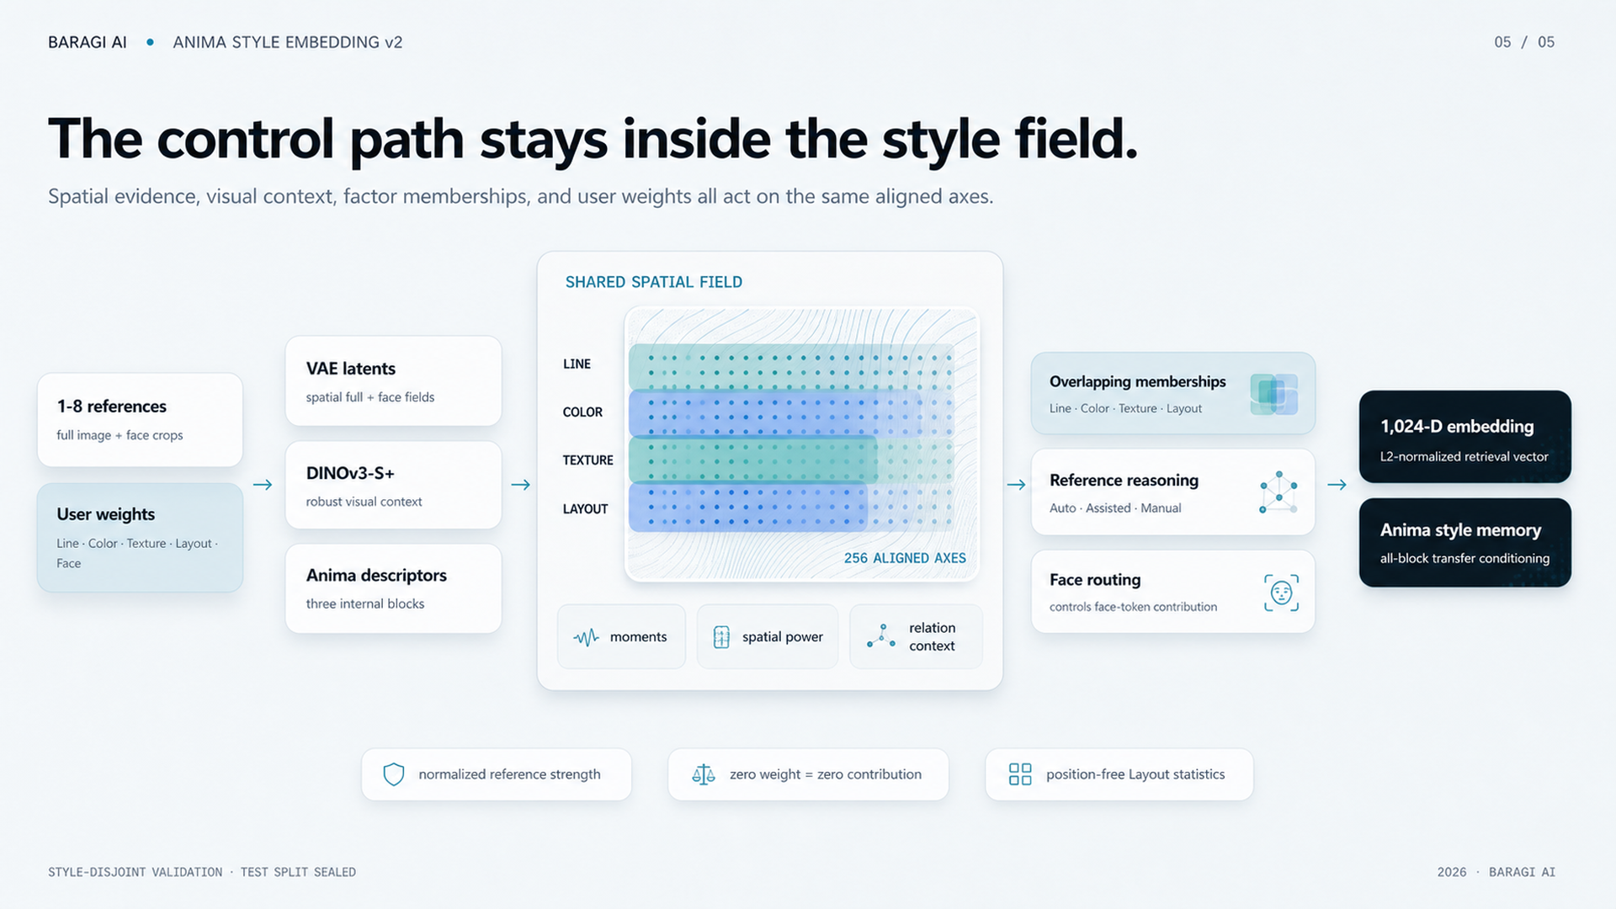Click the main slide headline
1616x909 pixels.
(593, 139)
